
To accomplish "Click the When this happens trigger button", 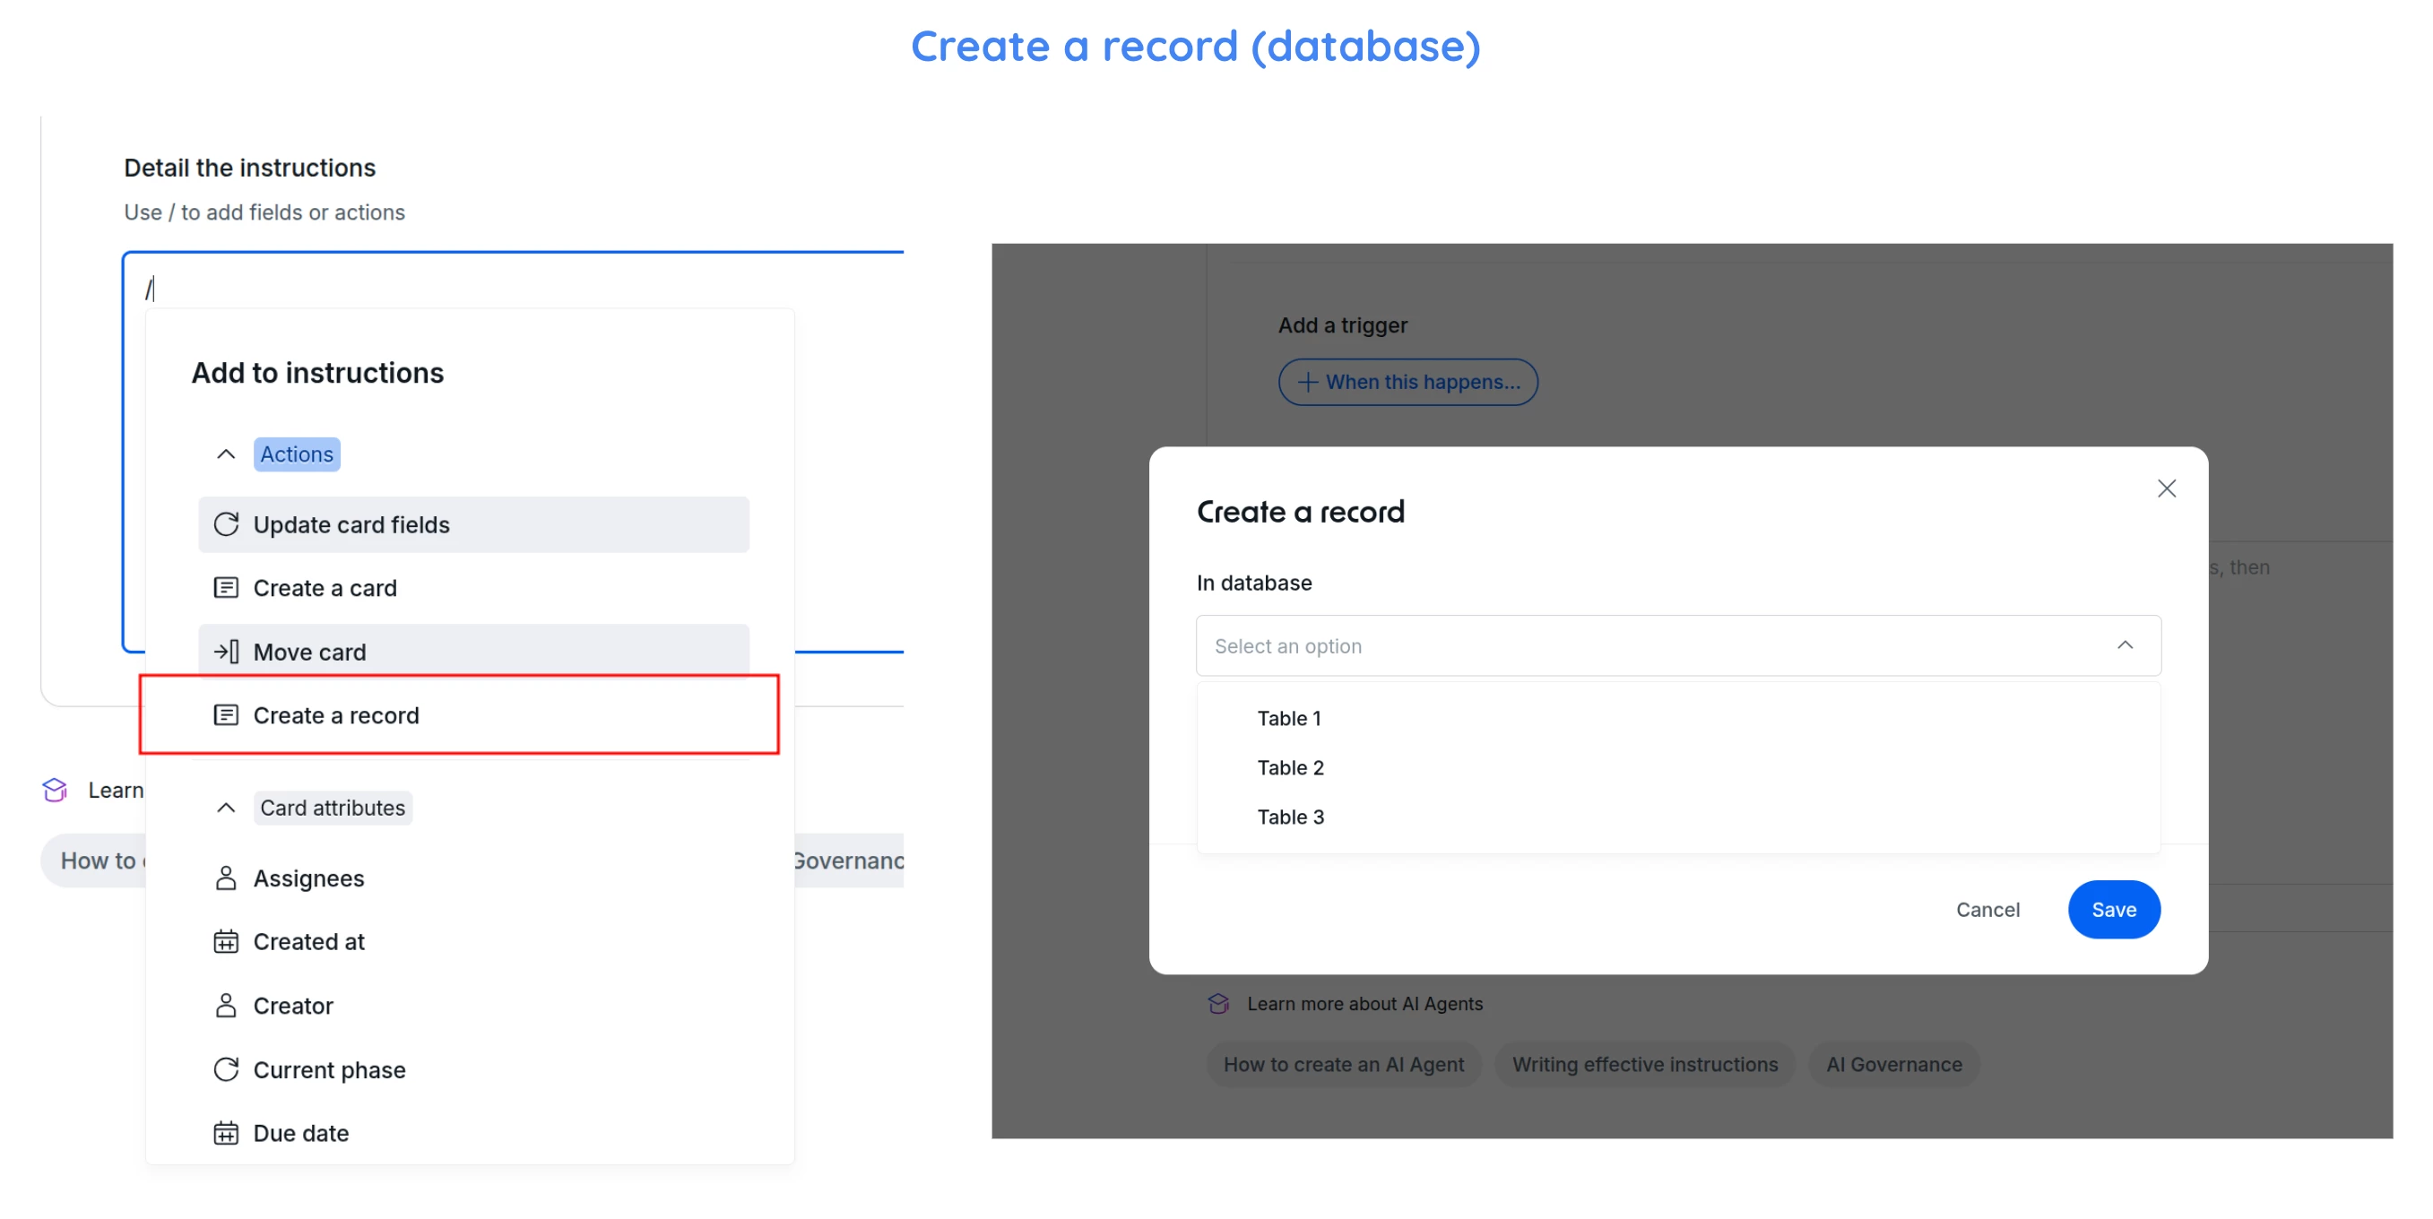I will point(1407,382).
